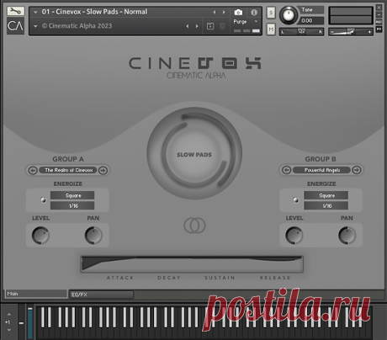This screenshot has width=387, height=340.
Task: Click the Sustain envelope label
Action: pos(220,278)
